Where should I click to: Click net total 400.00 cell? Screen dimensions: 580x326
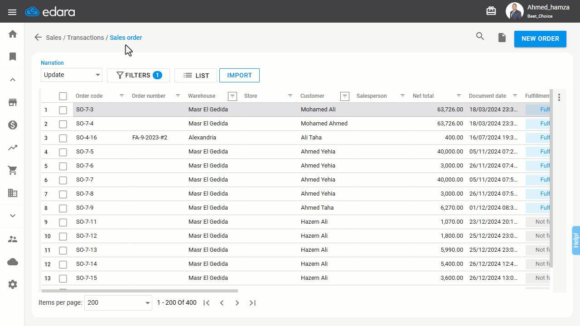pyautogui.click(x=438, y=138)
